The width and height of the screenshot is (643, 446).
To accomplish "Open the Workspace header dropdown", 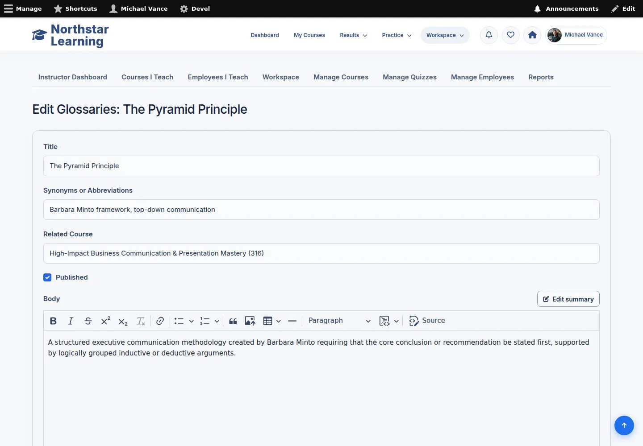I will click(445, 35).
